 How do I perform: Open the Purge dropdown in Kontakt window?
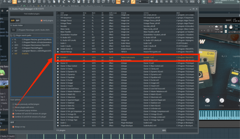[x=218, y=29]
